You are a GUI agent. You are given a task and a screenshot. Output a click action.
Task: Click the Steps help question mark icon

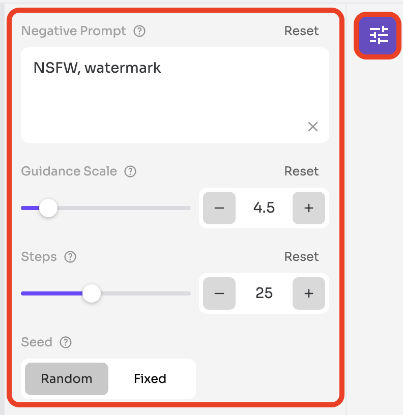[x=70, y=257]
